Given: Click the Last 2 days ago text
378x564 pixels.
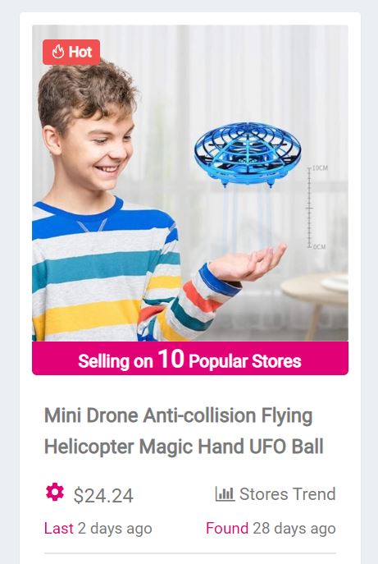Looking at the screenshot, I should tap(98, 529).
